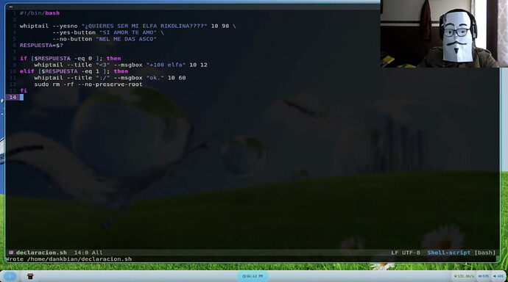Screen dimensions: 508x282
Task: Click the 'if' keyword on line 8
Action: (x=24, y=59)
